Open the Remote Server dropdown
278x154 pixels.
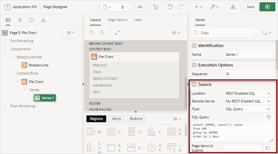coord(248,101)
